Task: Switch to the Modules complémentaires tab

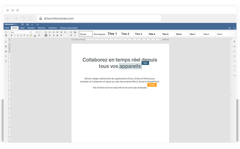Action: coord(69,28)
